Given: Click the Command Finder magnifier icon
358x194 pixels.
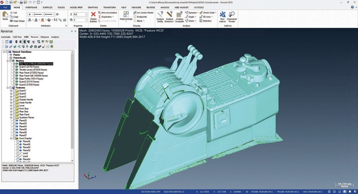Looking at the screenshot, I should coord(231,15).
